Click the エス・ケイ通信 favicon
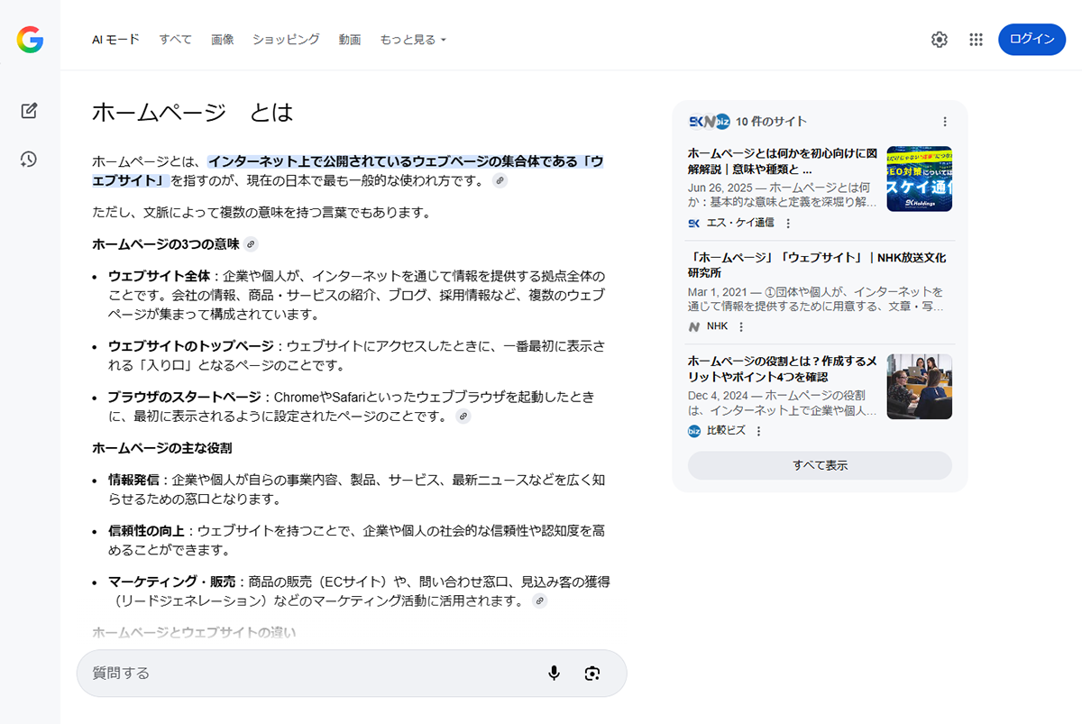This screenshot has width=1082, height=724. pos(695,223)
